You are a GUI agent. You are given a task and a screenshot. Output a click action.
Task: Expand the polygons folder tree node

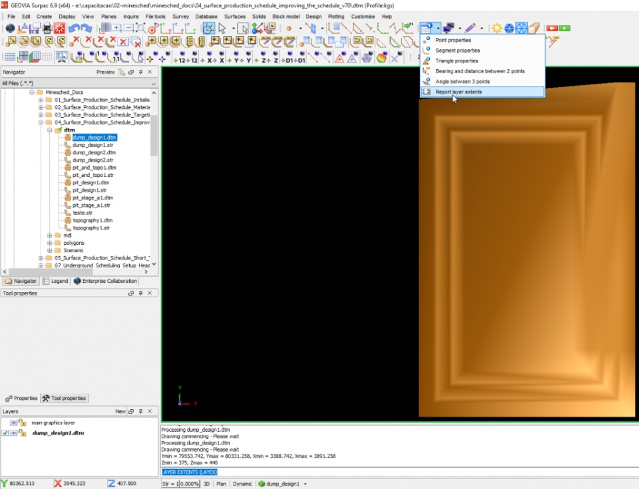point(50,243)
